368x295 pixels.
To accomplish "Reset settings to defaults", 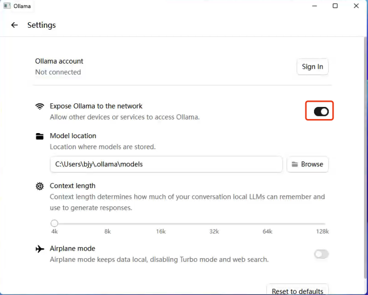I will coord(297,291).
